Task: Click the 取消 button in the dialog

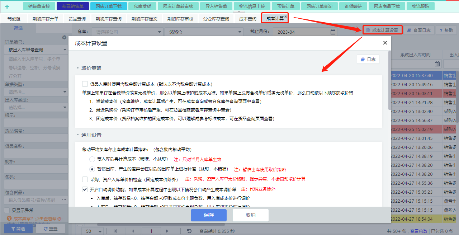Action: point(251,215)
